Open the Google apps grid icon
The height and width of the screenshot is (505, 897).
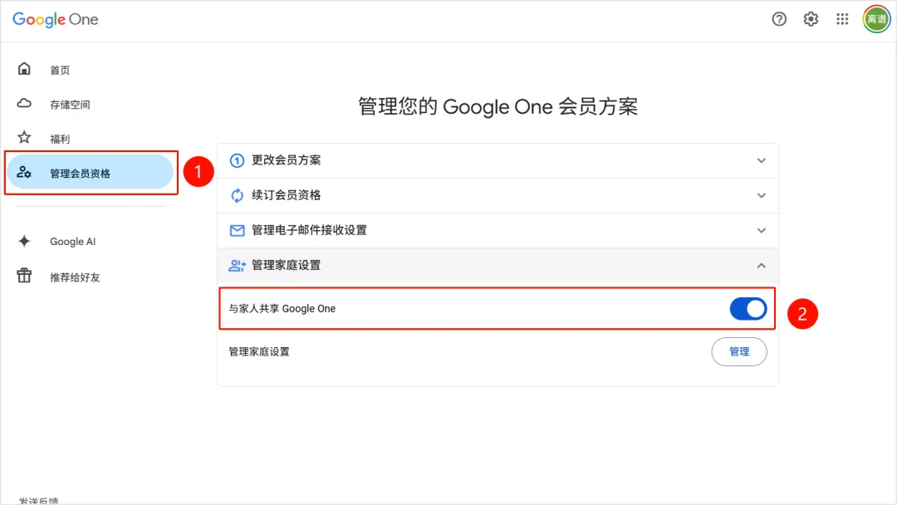(x=842, y=19)
